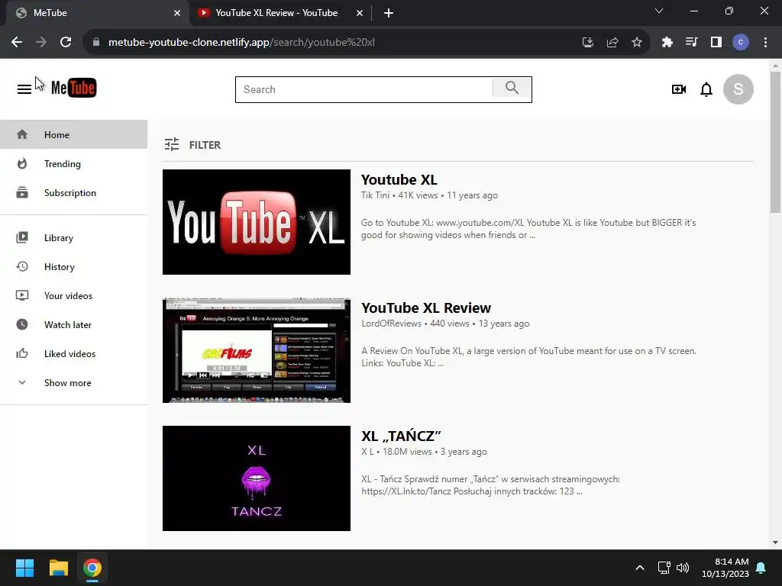Click the Chrome taskbar icon

tap(92, 568)
